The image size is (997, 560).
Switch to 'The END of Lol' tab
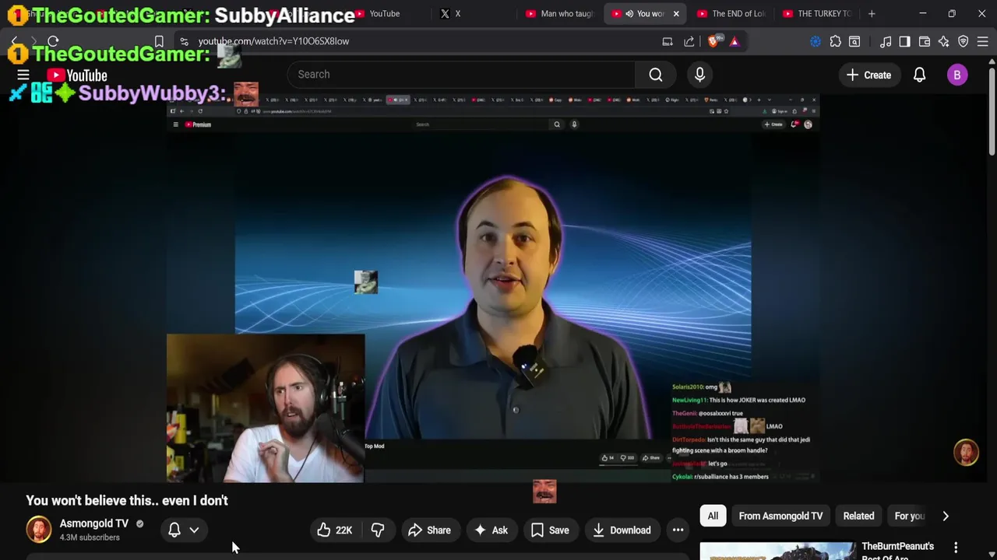pyautogui.click(x=731, y=13)
